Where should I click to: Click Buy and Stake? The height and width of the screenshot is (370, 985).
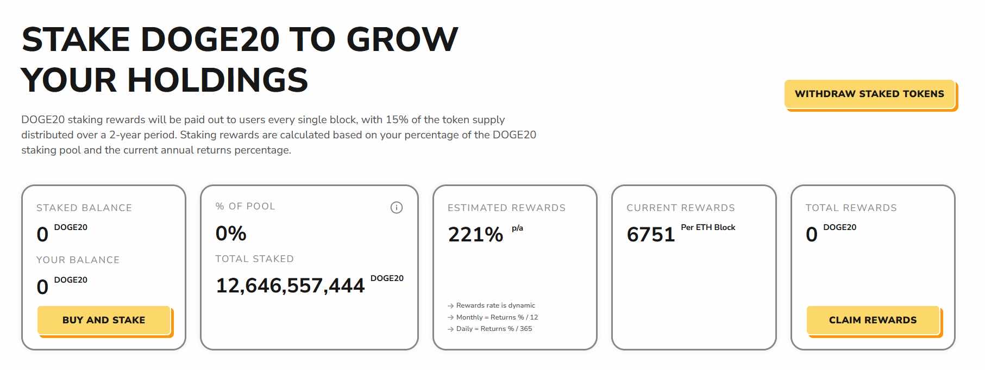pyautogui.click(x=104, y=320)
